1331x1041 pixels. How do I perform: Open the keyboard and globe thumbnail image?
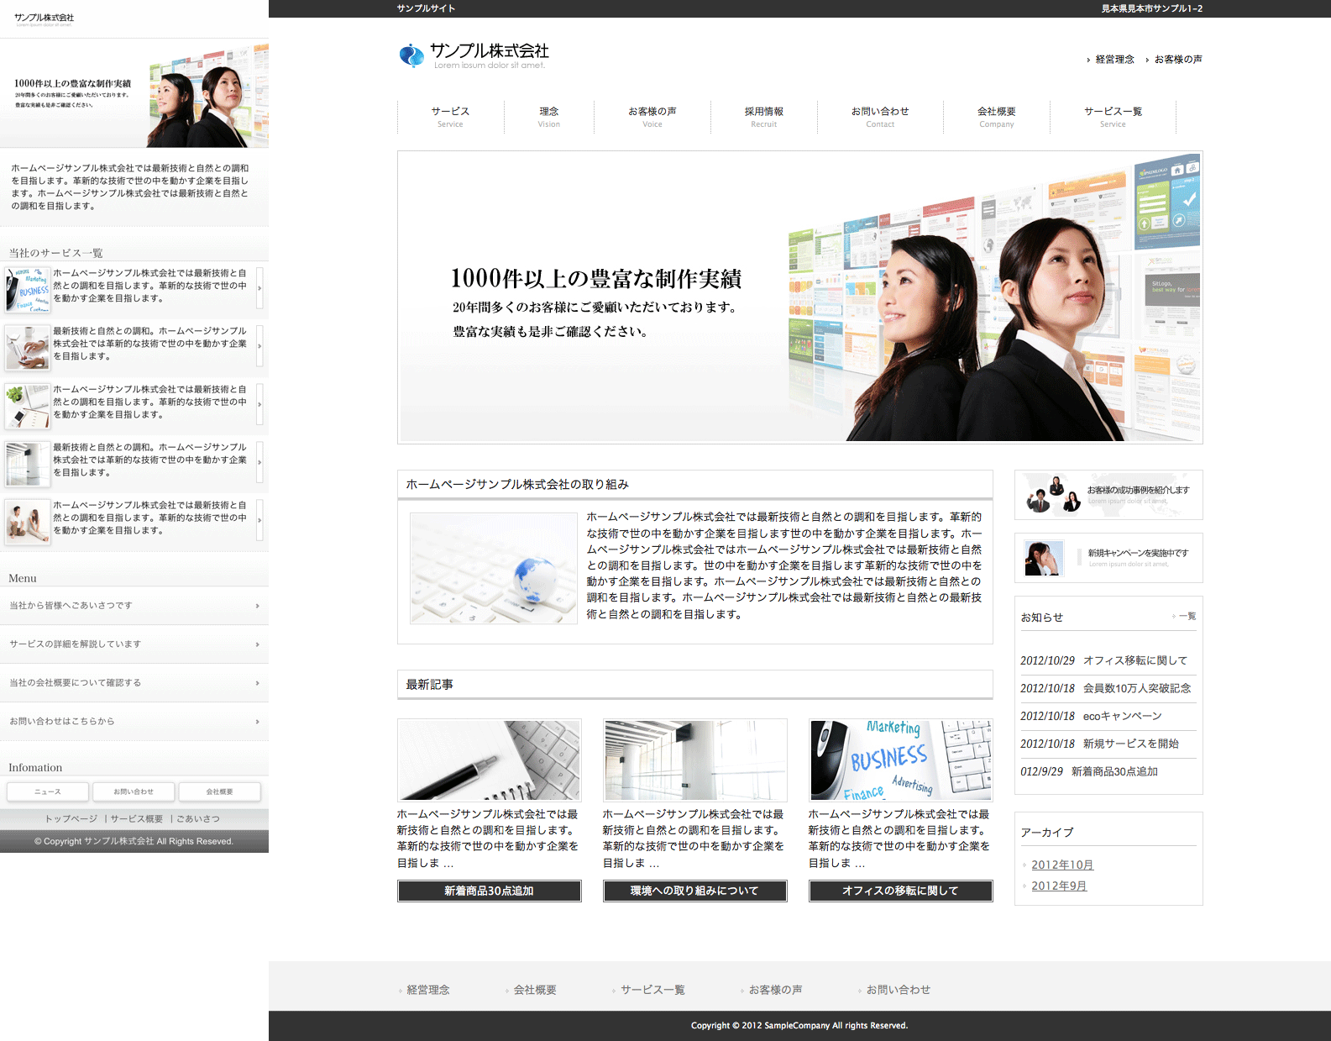[493, 568]
